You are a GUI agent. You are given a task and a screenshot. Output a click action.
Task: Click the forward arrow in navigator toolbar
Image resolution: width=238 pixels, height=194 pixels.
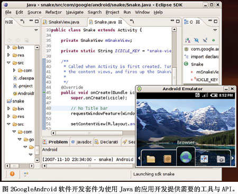click(18, 40)
